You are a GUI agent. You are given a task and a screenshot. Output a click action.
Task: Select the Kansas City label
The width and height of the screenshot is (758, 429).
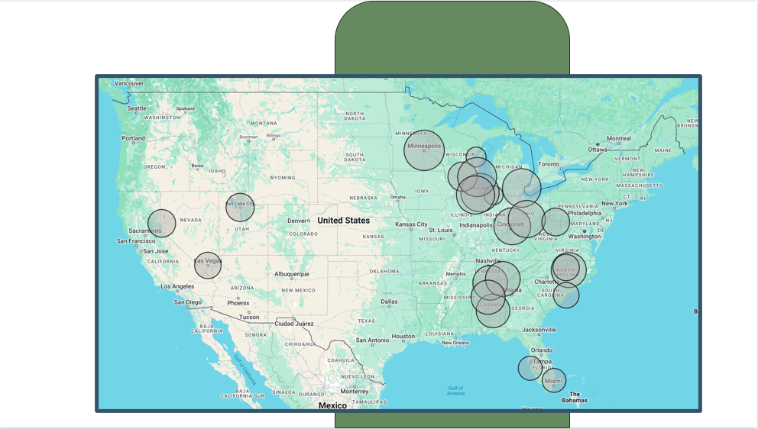coord(411,224)
